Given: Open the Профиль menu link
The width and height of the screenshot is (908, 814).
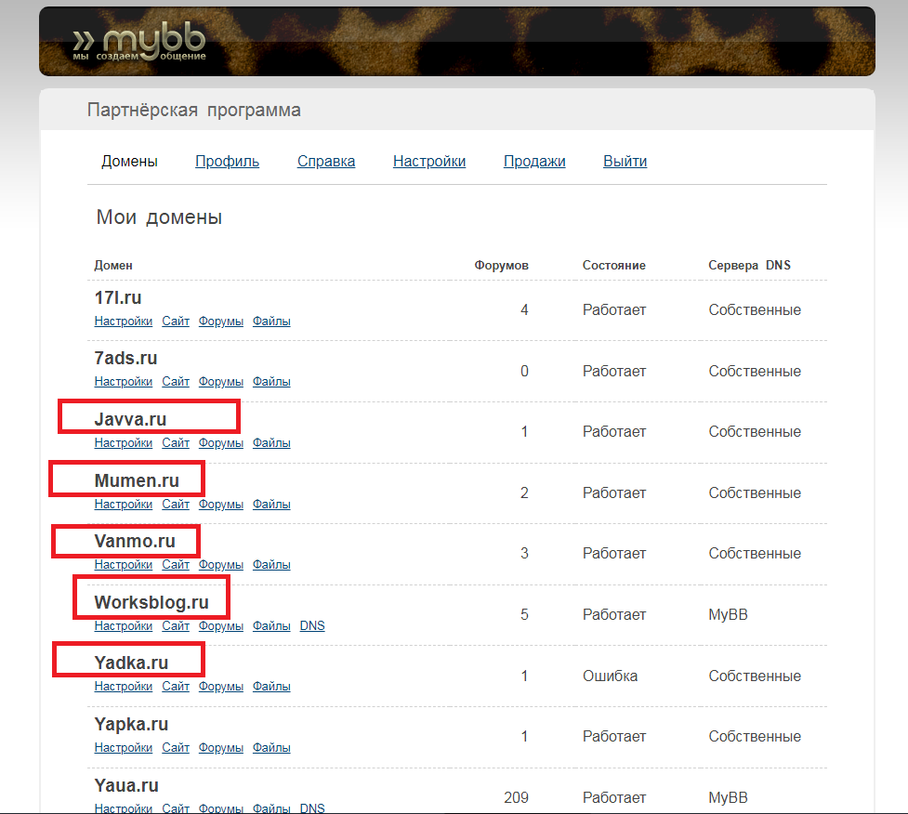Looking at the screenshot, I should tap(227, 162).
